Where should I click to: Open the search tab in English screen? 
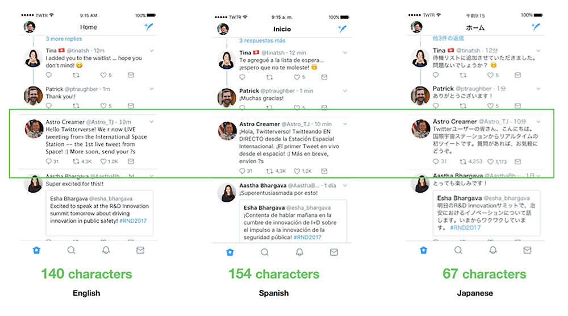(72, 250)
